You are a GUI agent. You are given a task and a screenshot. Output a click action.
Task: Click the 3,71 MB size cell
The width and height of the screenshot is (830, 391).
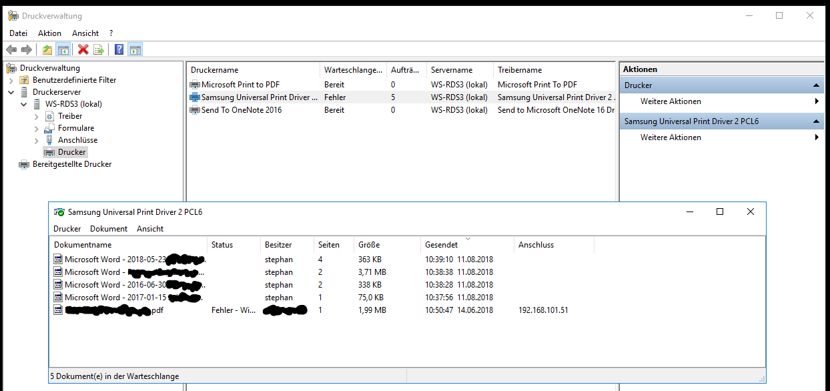tap(372, 272)
